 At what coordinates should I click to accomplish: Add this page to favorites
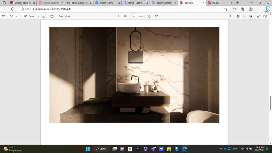click(x=226, y=9)
